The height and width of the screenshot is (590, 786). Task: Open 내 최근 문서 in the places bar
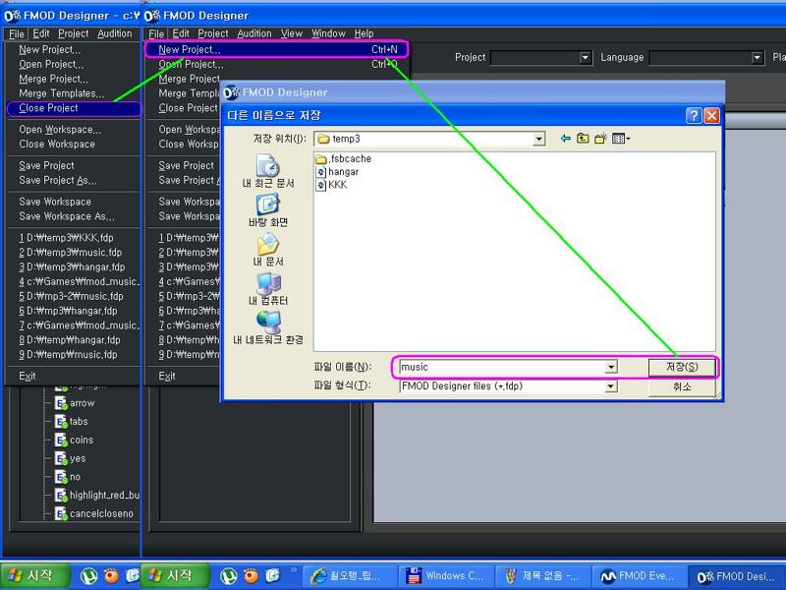268,171
